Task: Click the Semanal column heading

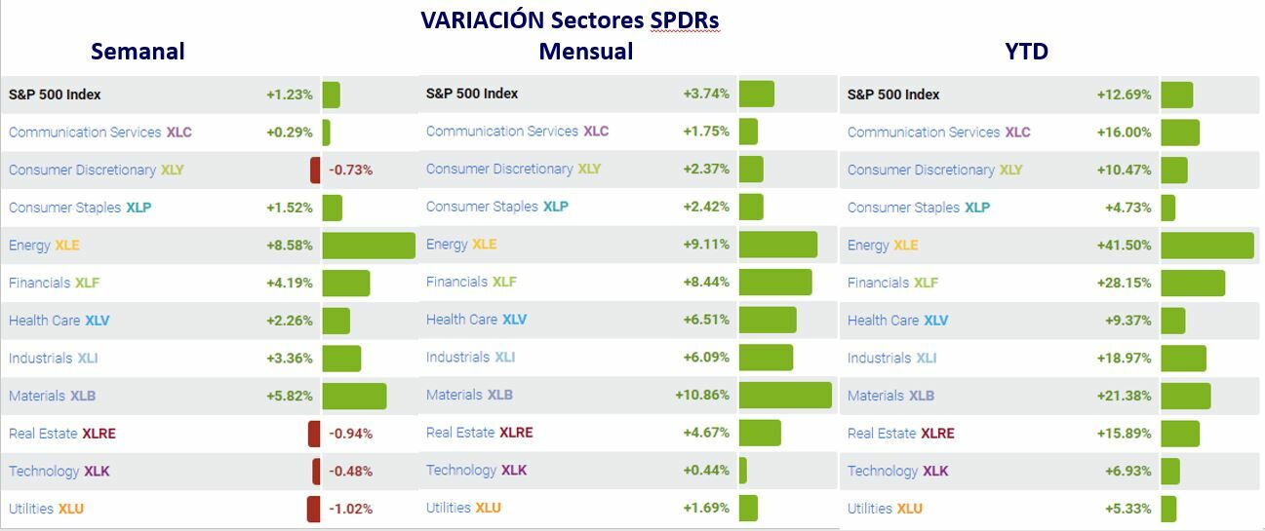Action: (x=138, y=51)
